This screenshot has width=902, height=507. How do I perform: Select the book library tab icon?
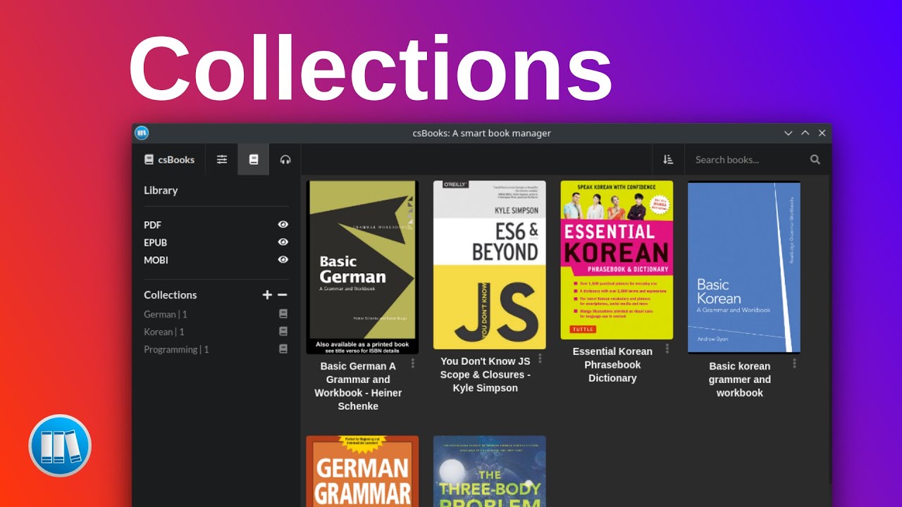254,159
